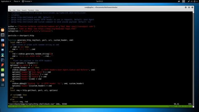
Task: Click 'options["header"][custom_header] = cmd' line
Action: (32, 86)
